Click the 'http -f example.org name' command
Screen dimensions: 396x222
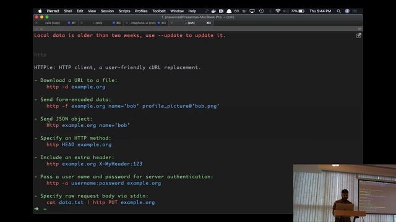coord(133,106)
